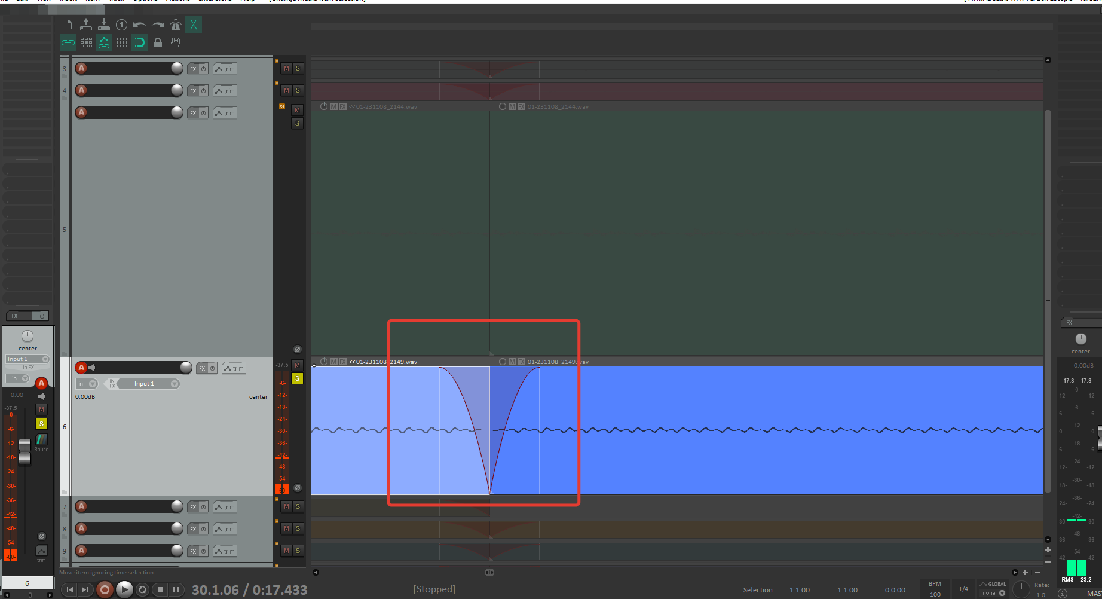Open the 1/4 time signature selector
Image resolution: width=1102 pixels, height=599 pixels.
click(963, 589)
